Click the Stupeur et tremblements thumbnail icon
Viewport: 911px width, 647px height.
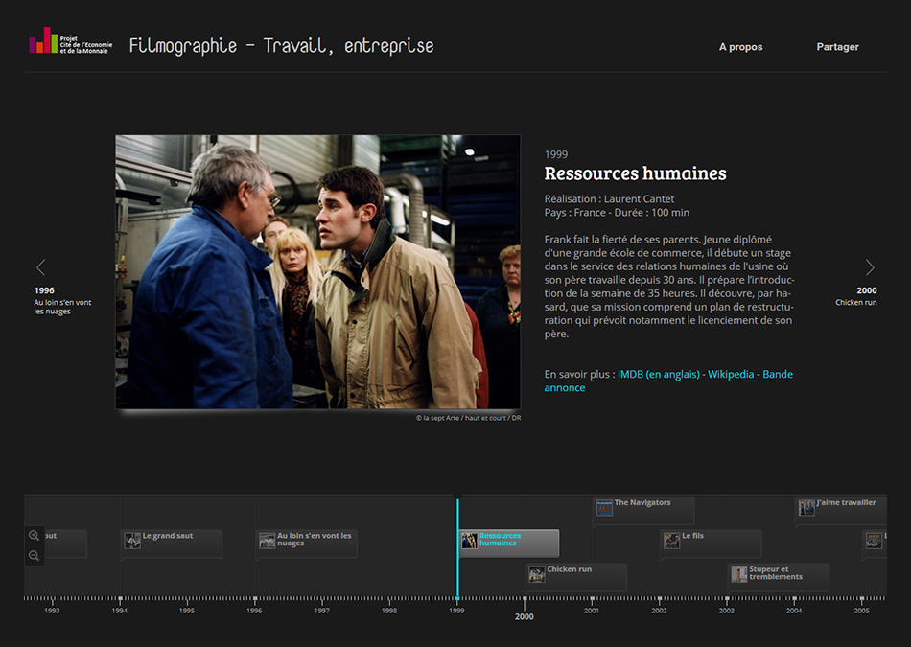pos(739,574)
